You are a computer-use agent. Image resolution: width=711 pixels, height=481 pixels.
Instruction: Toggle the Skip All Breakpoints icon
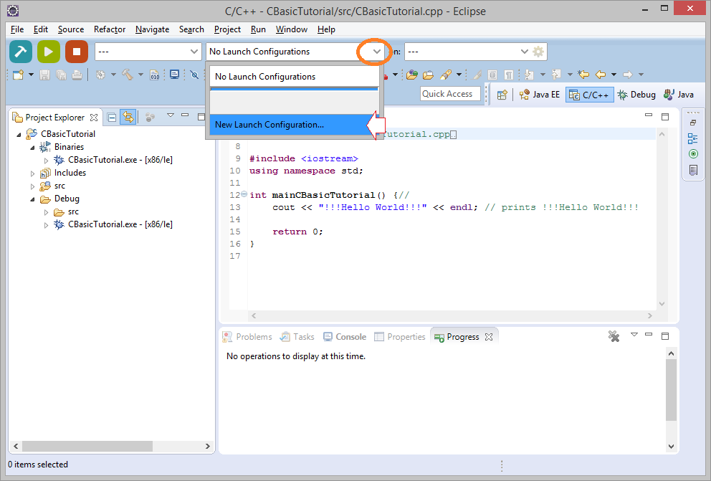194,75
